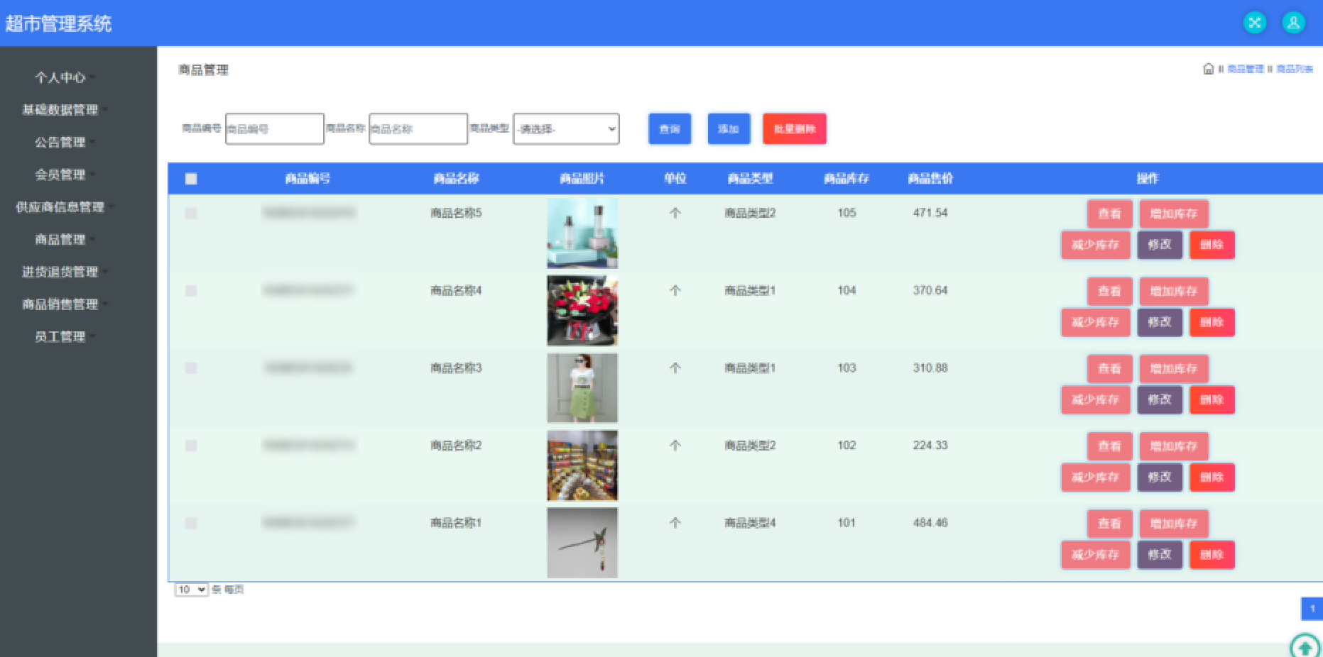This screenshot has height=657, width=1323.
Task: Click 修改 for 商品名称3
Action: [1160, 399]
